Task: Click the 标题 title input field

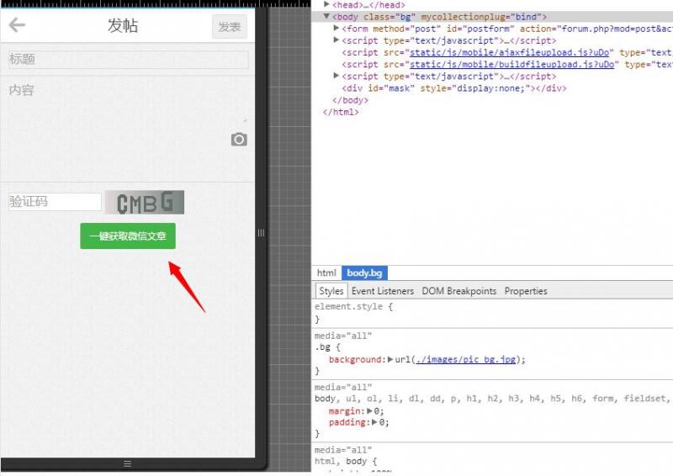Action: tap(129, 59)
